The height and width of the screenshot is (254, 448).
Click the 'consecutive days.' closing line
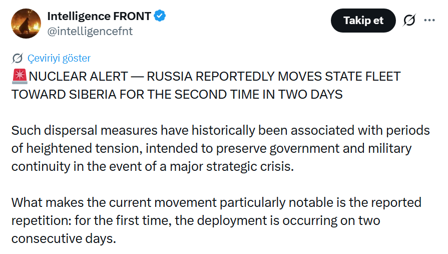point(64,239)
